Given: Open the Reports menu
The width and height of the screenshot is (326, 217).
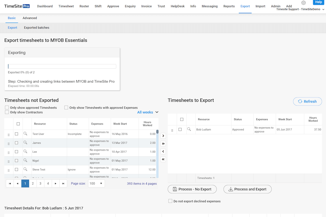Looking at the screenshot, I should tap(229, 6).
